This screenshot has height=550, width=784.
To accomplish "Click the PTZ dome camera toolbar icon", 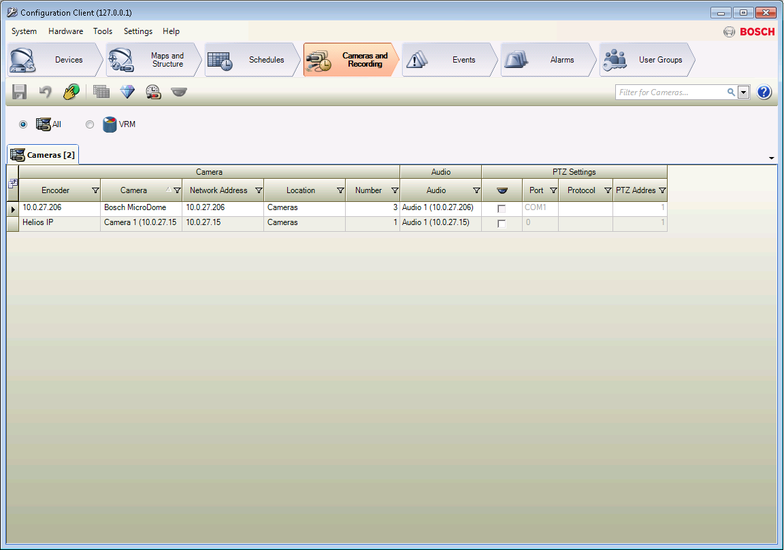I will (179, 92).
